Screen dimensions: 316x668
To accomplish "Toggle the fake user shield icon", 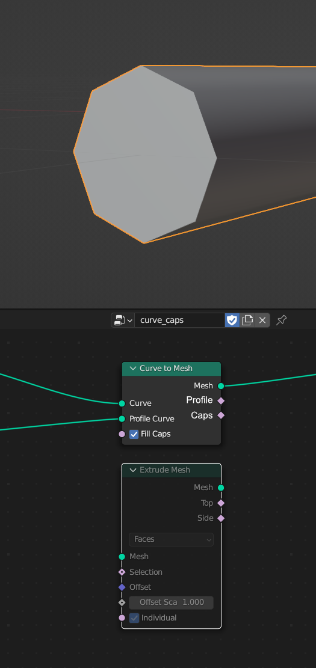I will 232,320.
